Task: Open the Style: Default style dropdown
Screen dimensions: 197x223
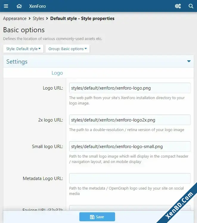Action: pyautogui.click(x=23, y=49)
